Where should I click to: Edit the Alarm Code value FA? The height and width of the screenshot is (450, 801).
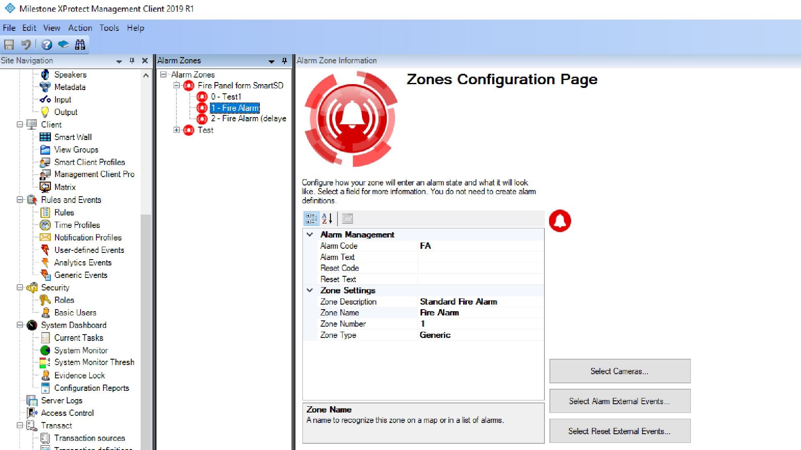coord(481,246)
